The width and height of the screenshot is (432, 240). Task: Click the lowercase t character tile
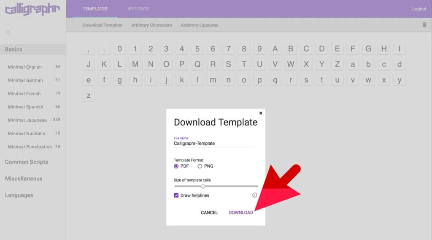[321, 80]
